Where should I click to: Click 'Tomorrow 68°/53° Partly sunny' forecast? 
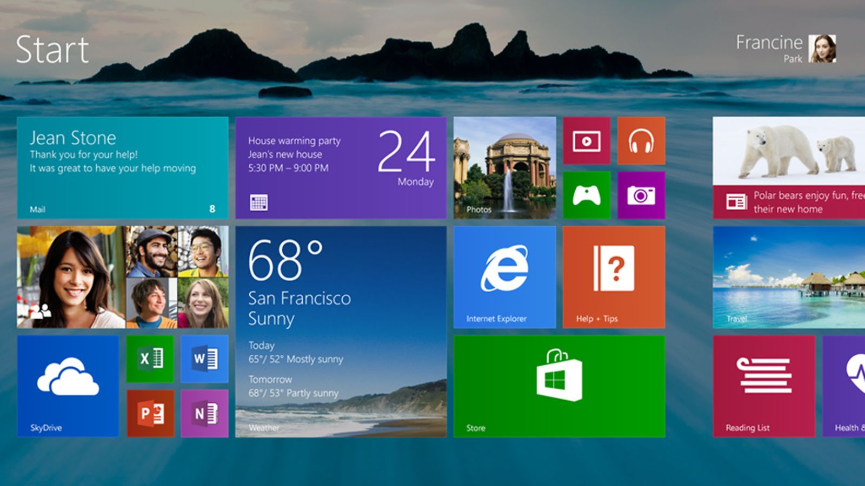click(294, 386)
